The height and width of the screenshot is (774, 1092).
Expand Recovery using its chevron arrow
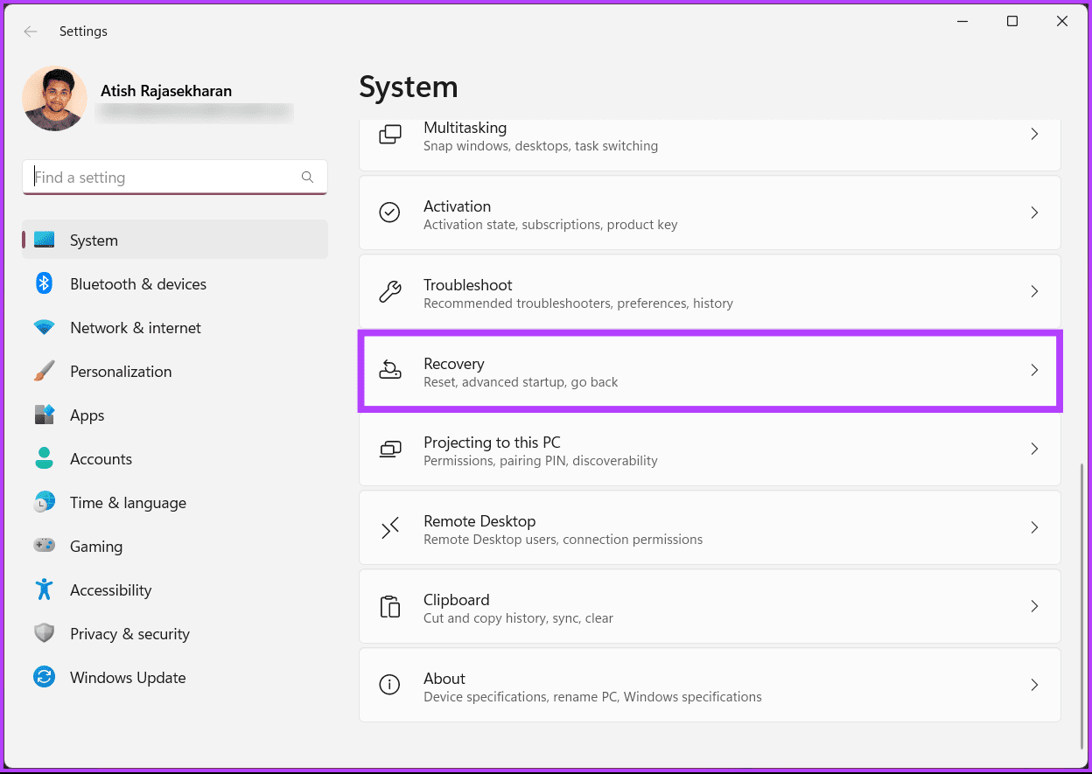click(x=1034, y=370)
